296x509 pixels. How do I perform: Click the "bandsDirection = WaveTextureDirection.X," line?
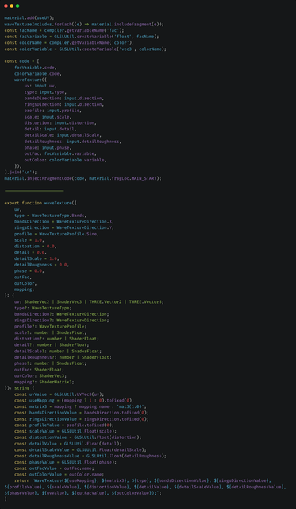click(x=64, y=222)
